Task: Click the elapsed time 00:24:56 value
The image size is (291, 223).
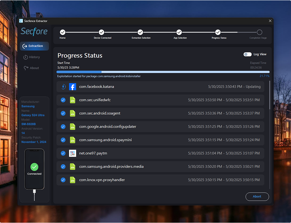Action: click(x=256, y=68)
